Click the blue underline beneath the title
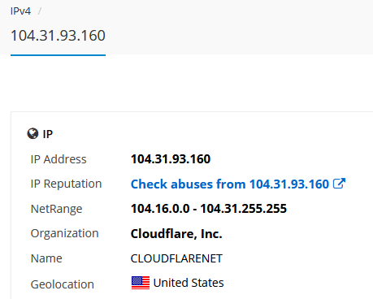The height and width of the screenshot is (299, 373). point(58,55)
